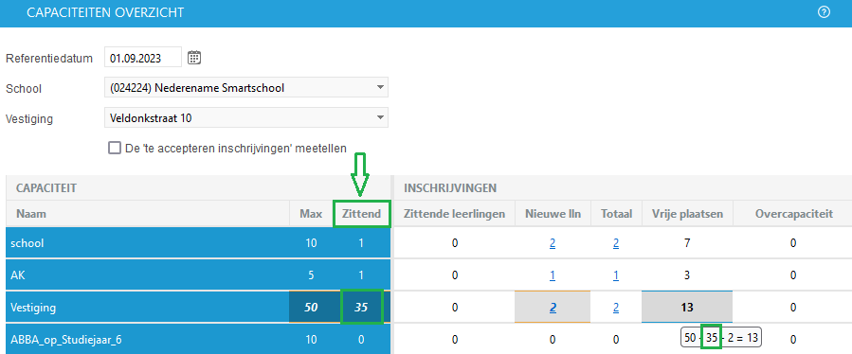Viewport: 852px width, 354px height.
Task: Open the School dropdown
Action: point(246,88)
